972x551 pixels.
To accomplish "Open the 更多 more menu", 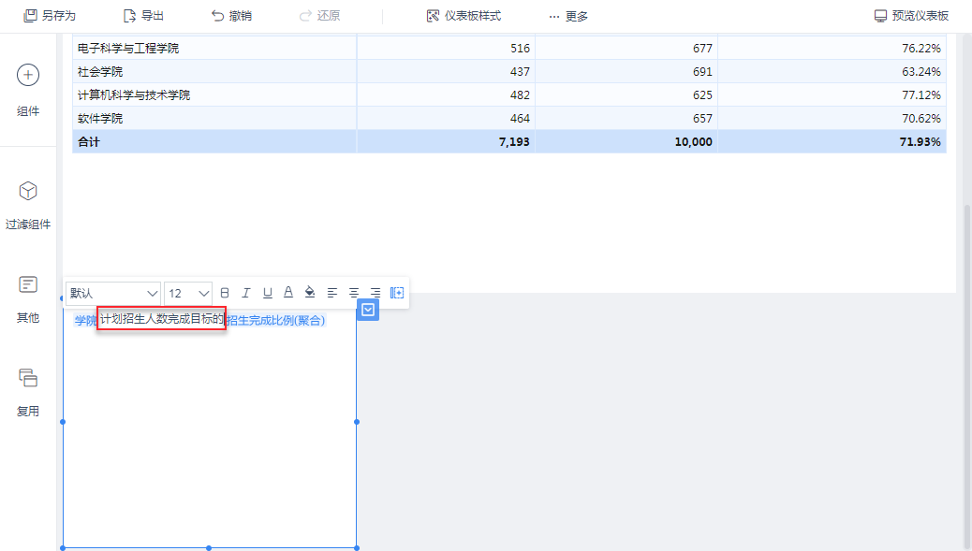I will pos(568,16).
